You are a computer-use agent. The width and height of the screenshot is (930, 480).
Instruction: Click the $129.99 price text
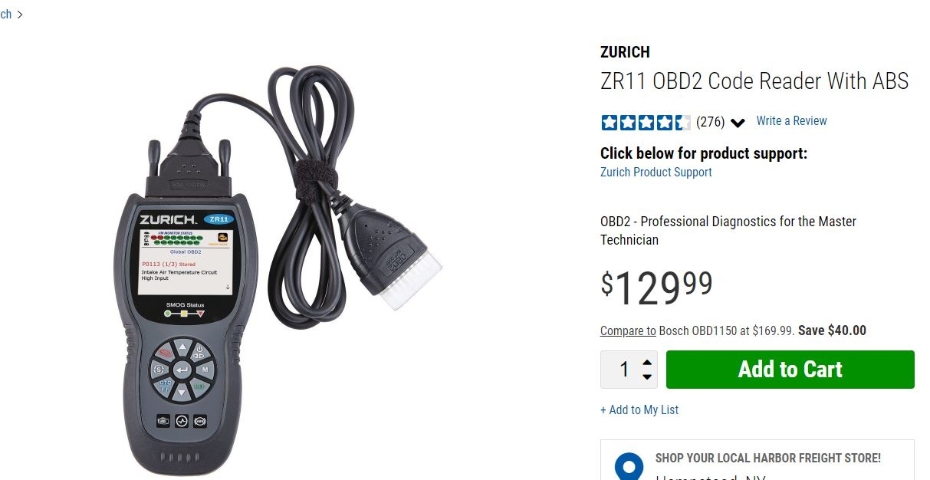[656, 287]
